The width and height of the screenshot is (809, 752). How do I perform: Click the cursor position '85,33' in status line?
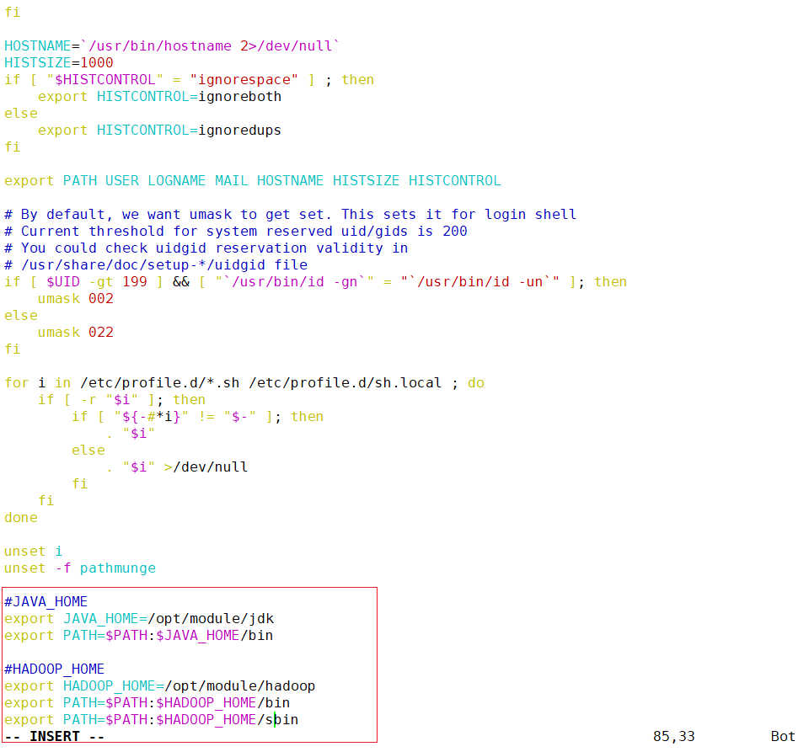tap(674, 737)
